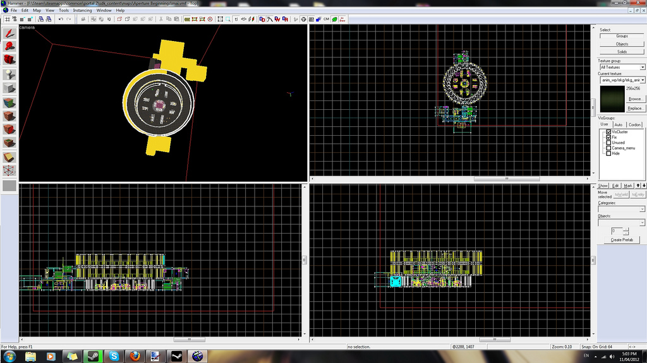Click the texture Browse button
This screenshot has width=647, height=363.
click(x=634, y=99)
